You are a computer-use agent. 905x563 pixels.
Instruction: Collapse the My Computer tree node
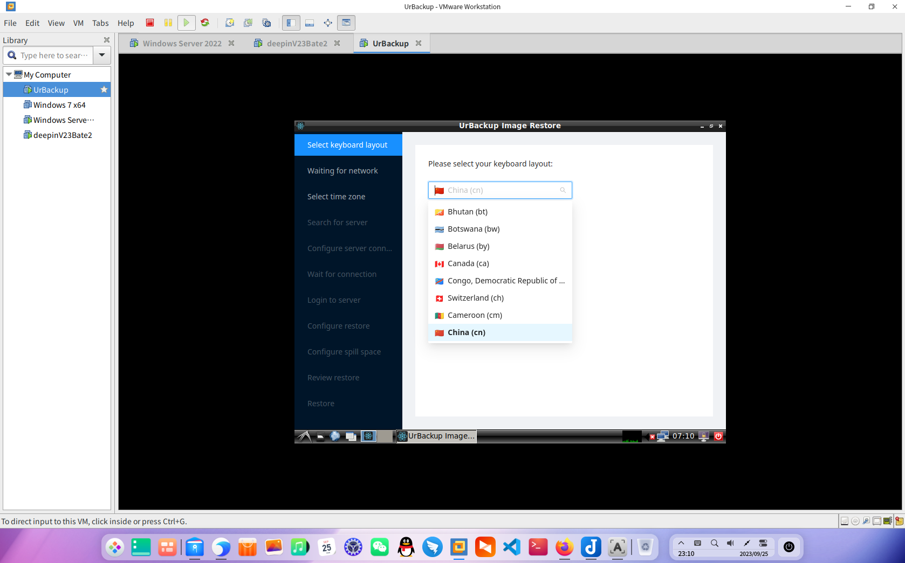coord(9,74)
